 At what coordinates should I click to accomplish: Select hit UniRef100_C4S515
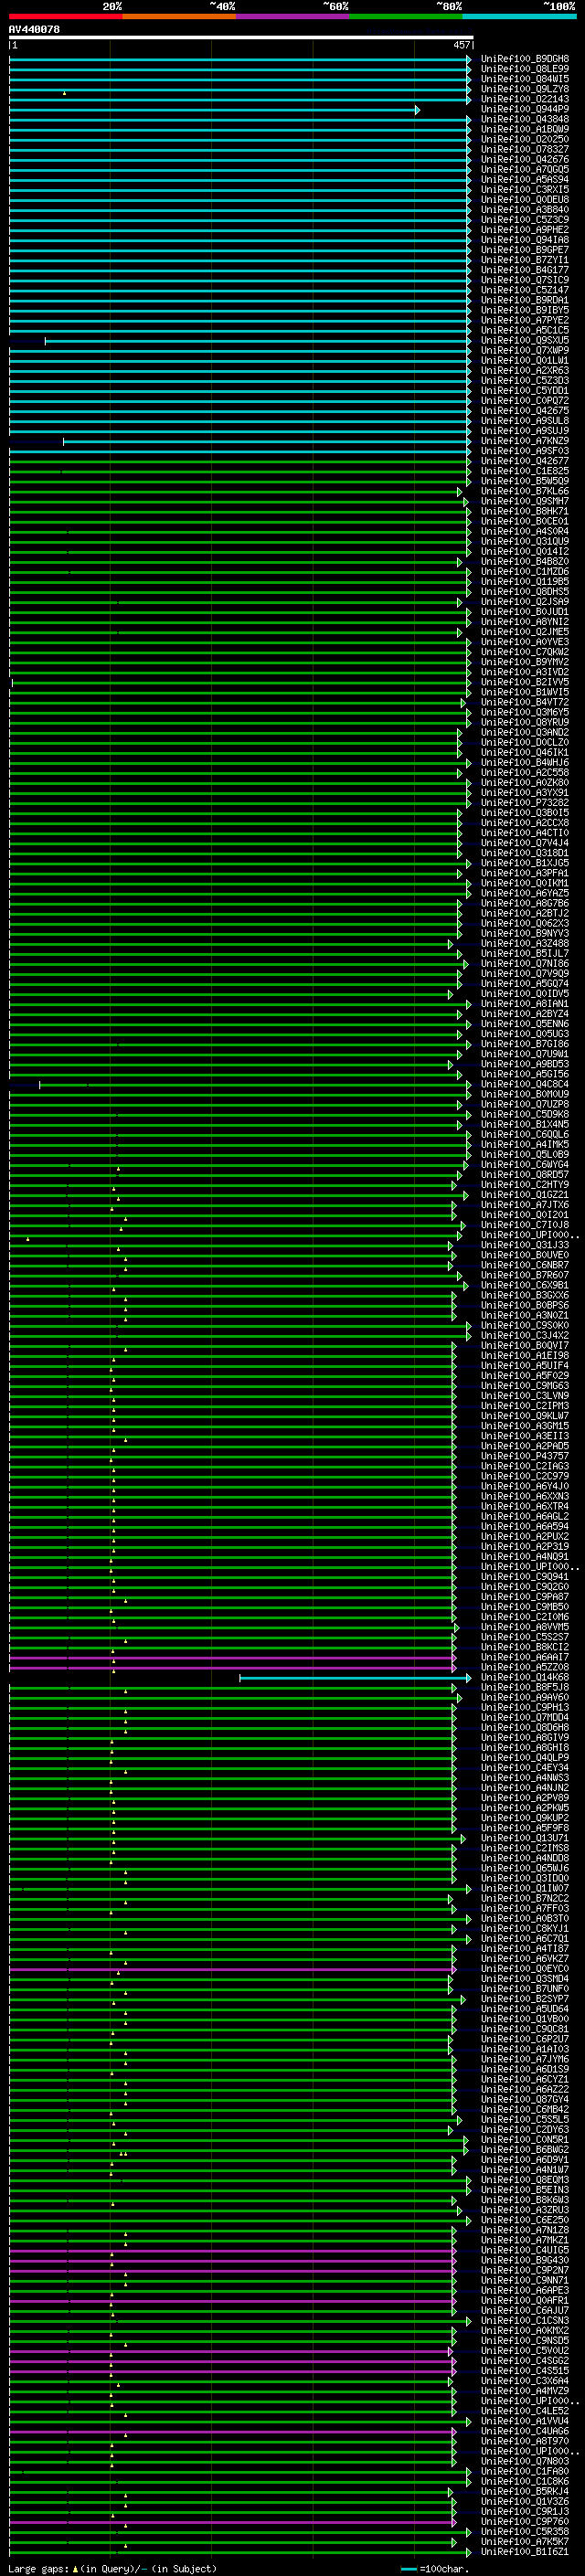(x=524, y=2370)
